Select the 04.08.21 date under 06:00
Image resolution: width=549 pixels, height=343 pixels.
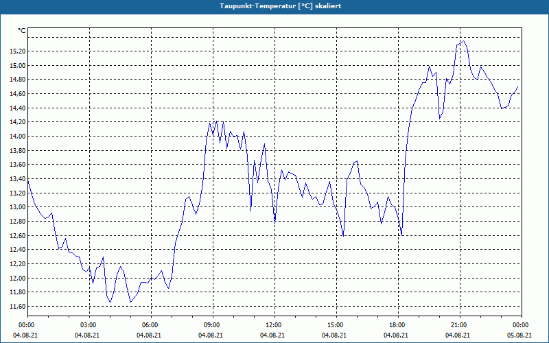[149, 335]
